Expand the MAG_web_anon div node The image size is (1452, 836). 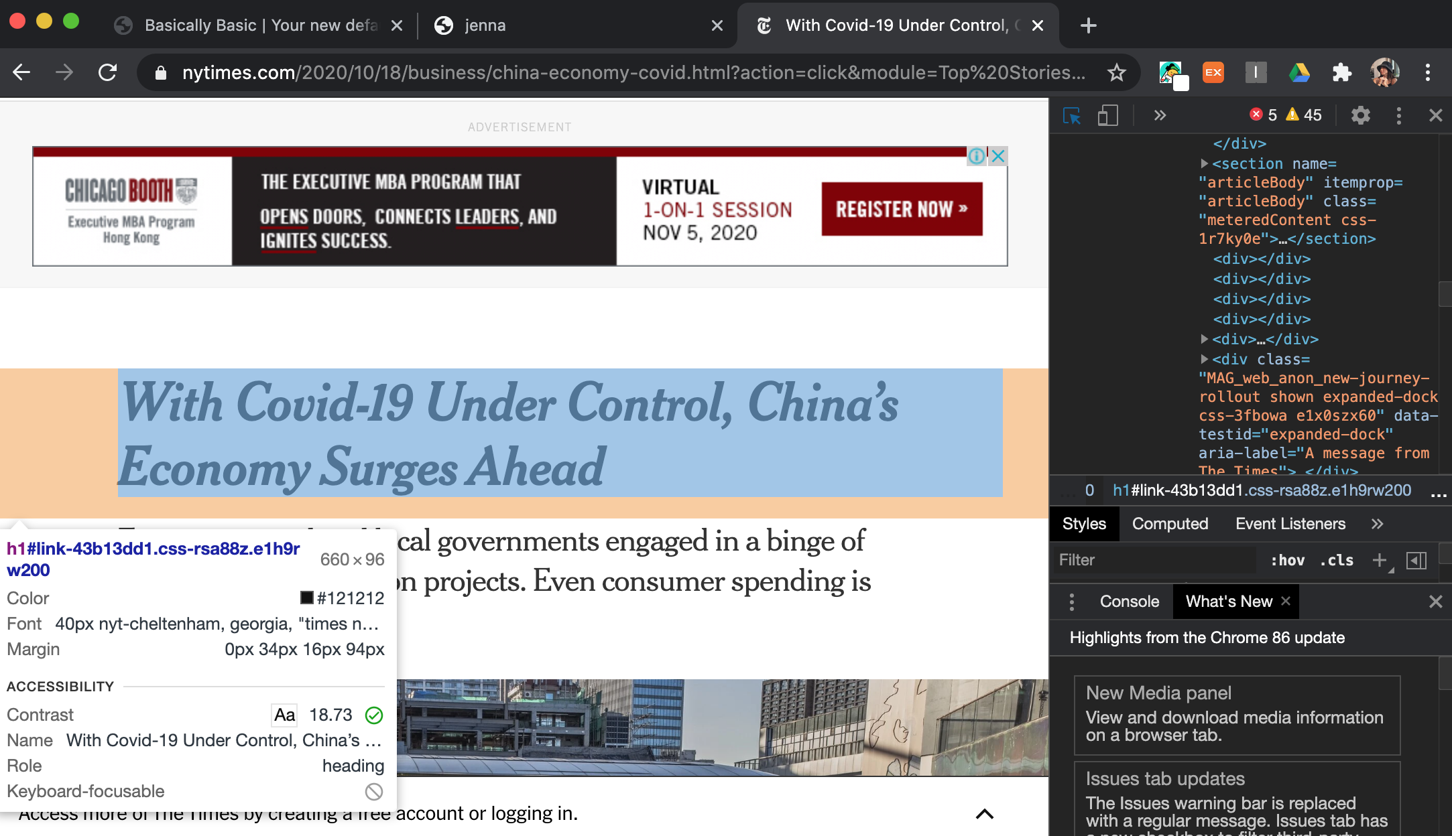pyautogui.click(x=1205, y=359)
